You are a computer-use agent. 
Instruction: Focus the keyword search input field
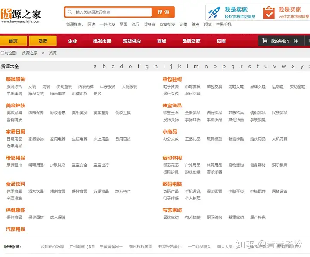click(x=108, y=12)
